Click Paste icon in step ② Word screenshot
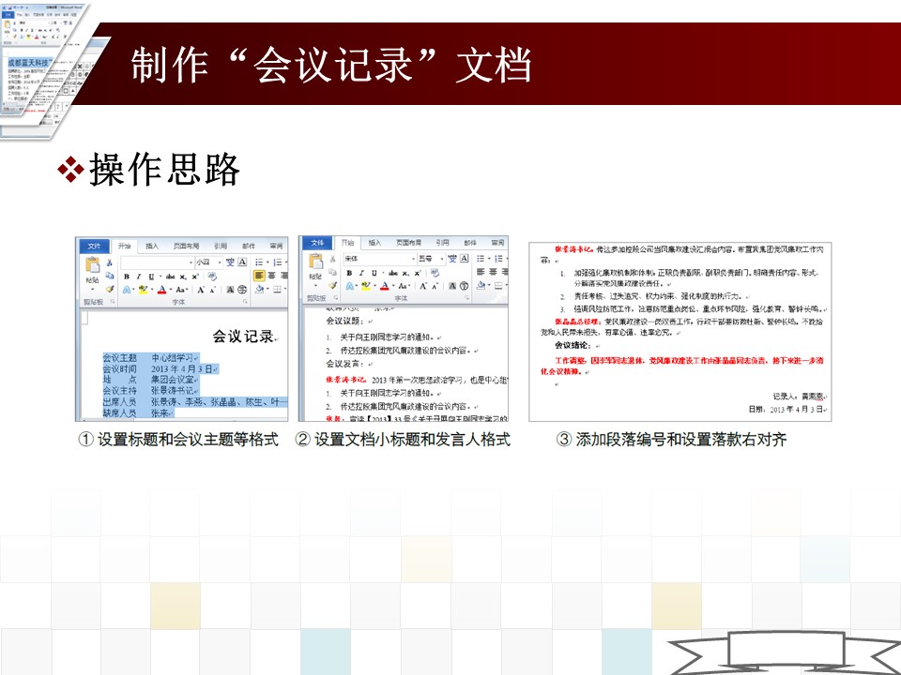 pos(315,262)
